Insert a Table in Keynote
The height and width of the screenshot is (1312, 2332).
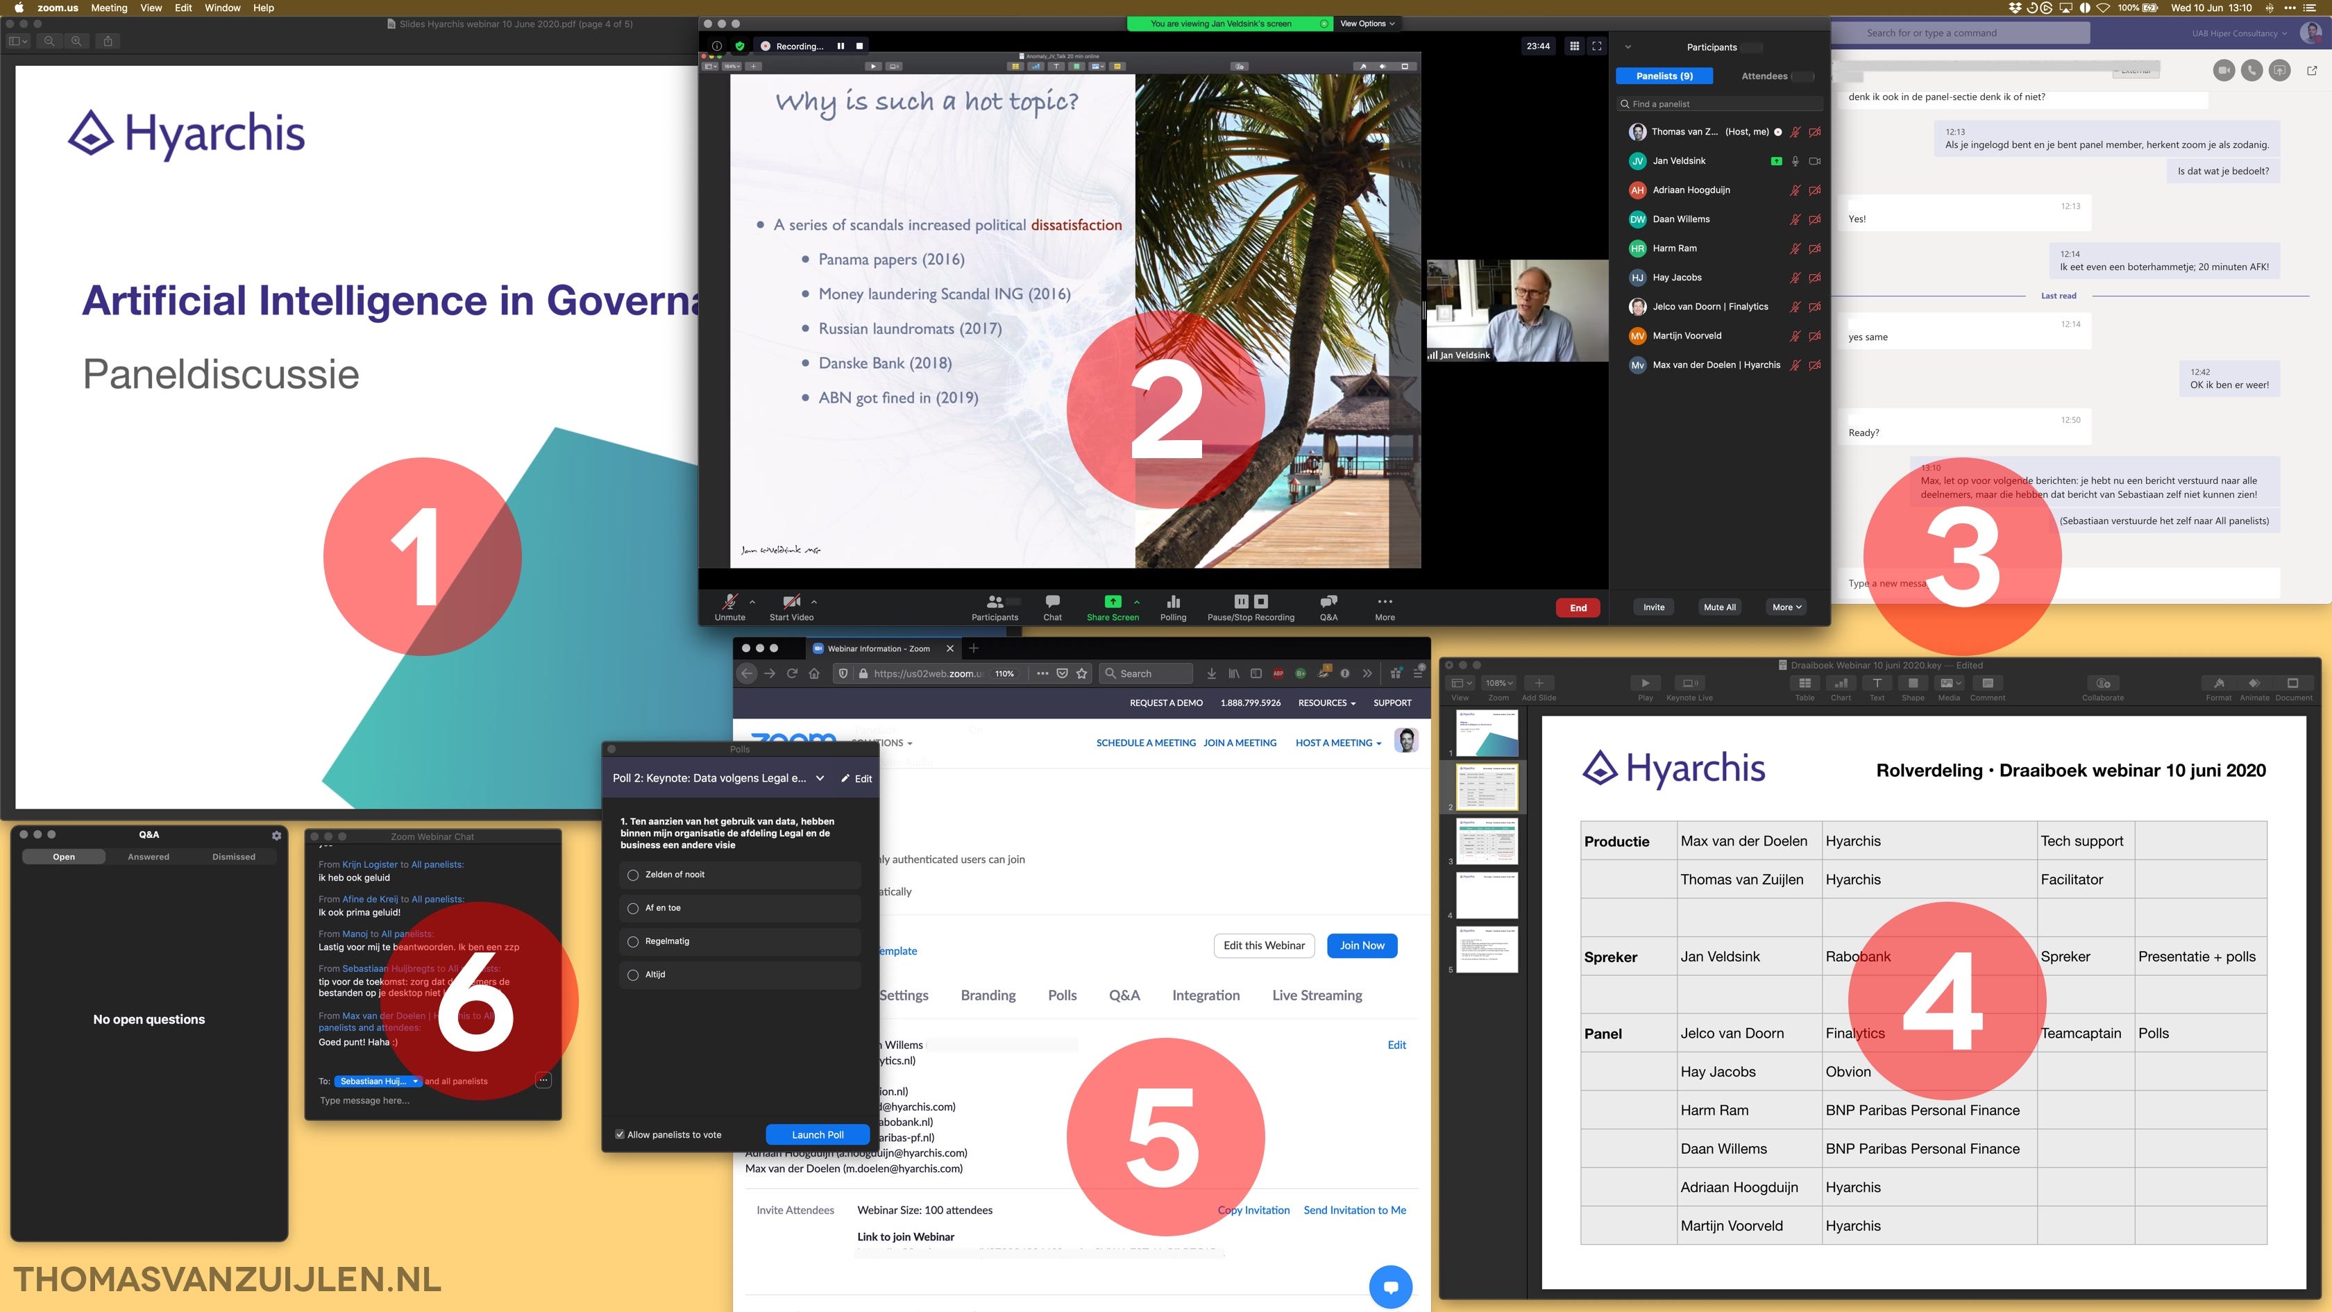[1805, 684]
